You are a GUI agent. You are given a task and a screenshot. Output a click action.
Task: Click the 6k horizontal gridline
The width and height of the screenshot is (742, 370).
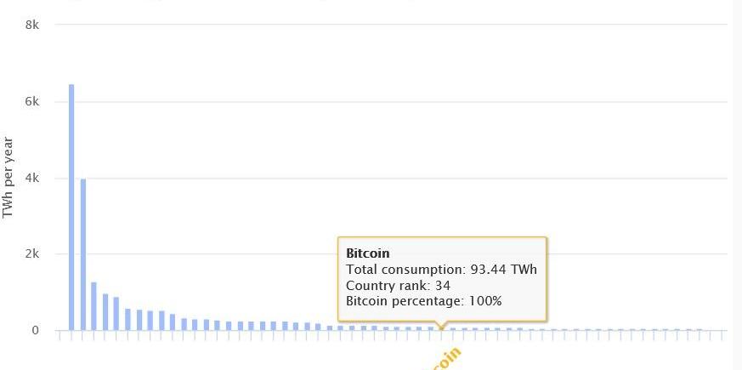391,102
